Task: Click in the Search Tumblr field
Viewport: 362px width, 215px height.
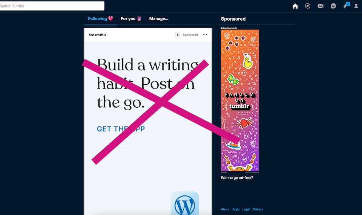Action: coord(52,6)
